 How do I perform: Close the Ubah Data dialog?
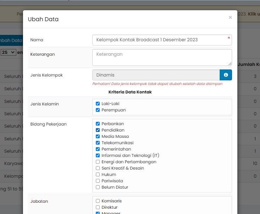coord(230,17)
